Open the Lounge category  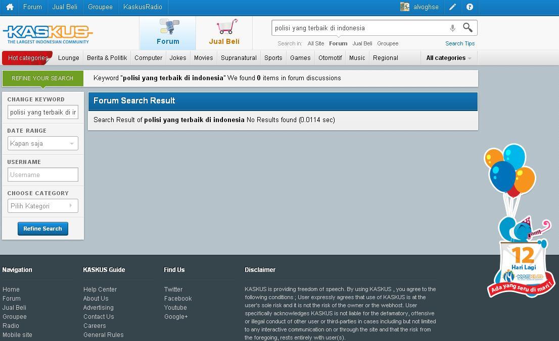pyautogui.click(x=68, y=58)
